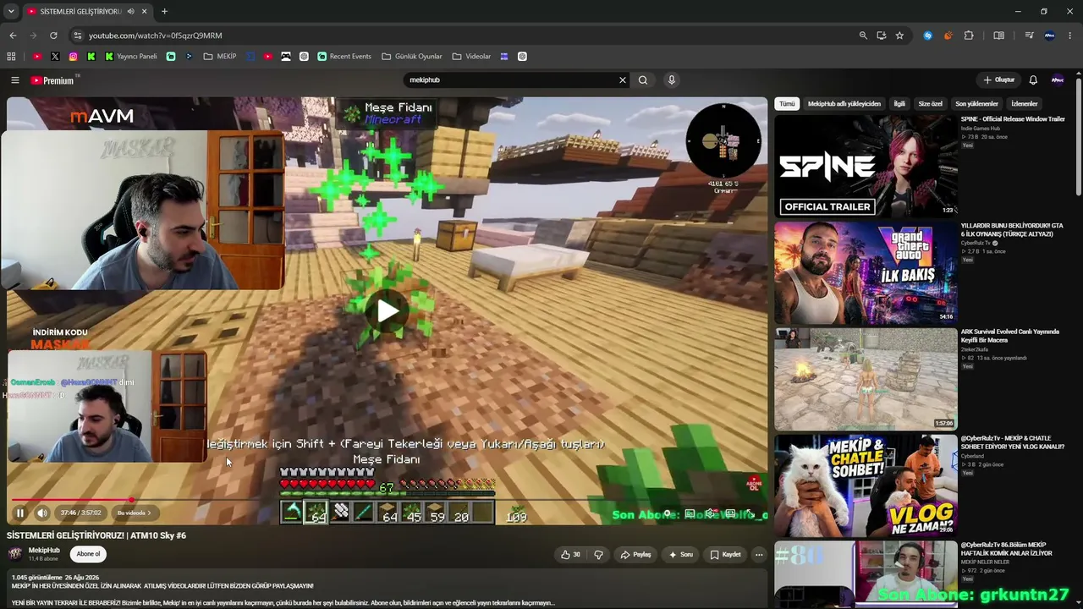Image resolution: width=1083 pixels, height=609 pixels.
Task: Open the YouTube account avatar menu
Action: tap(1058, 80)
